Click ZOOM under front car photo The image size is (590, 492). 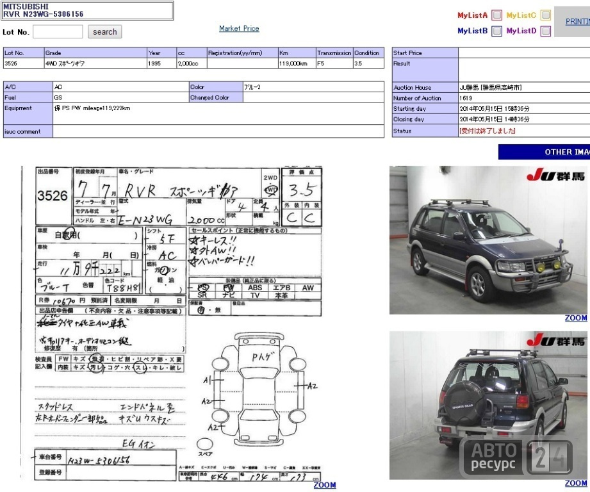(576, 318)
